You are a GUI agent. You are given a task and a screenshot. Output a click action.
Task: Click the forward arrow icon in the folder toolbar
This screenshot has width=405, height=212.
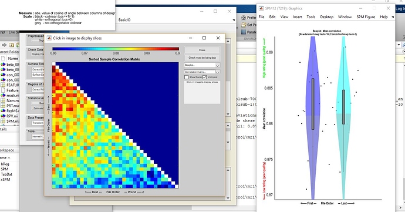4,45
